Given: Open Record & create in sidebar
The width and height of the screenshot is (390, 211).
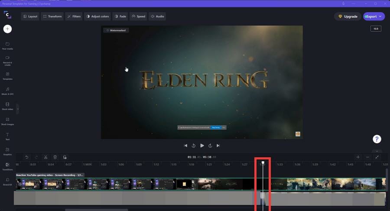Looking at the screenshot, I should click(x=7, y=61).
